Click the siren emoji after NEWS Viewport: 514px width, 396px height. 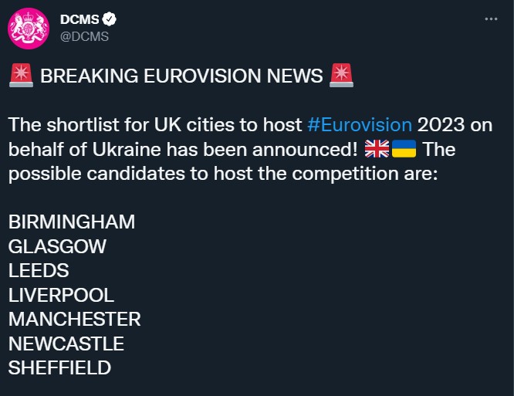tap(341, 76)
